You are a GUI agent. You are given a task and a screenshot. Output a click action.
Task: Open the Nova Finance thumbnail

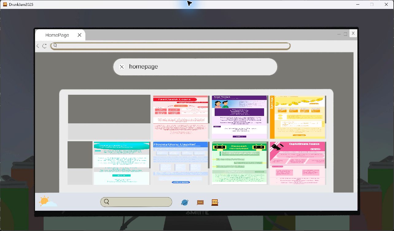pyautogui.click(x=240, y=117)
